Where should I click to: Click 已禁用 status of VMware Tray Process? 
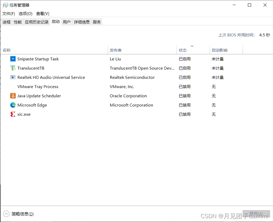(185, 87)
